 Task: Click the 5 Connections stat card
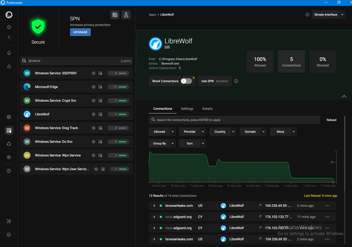[291, 61]
